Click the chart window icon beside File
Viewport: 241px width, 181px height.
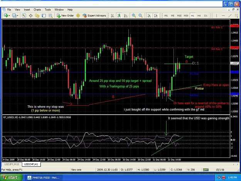coord(4,10)
